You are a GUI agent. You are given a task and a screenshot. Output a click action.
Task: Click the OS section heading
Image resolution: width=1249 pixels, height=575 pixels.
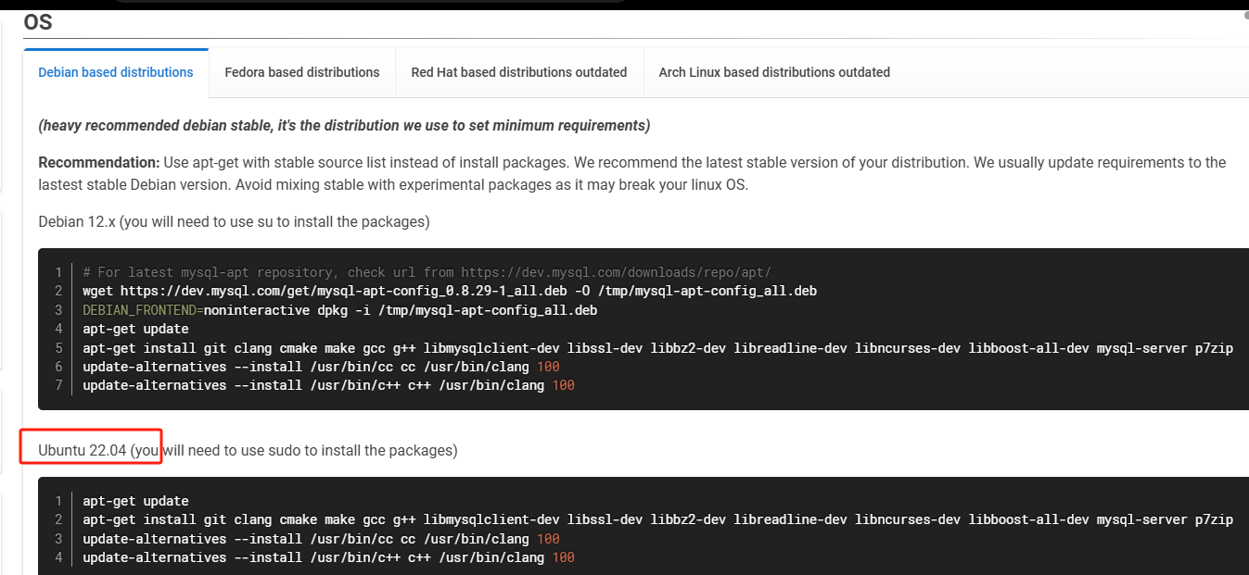pyautogui.click(x=38, y=22)
